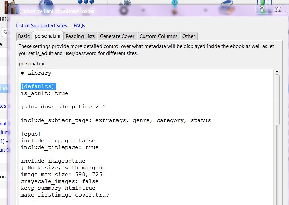Click the 'grayscale_images: false' line
The width and height of the screenshot is (289, 205).
pyautogui.click(x=59, y=181)
